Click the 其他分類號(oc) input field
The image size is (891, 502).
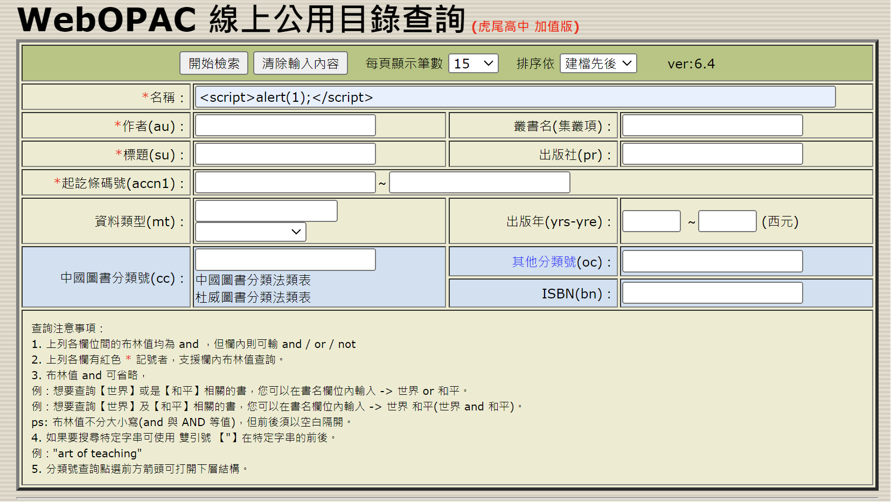click(713, 262)
